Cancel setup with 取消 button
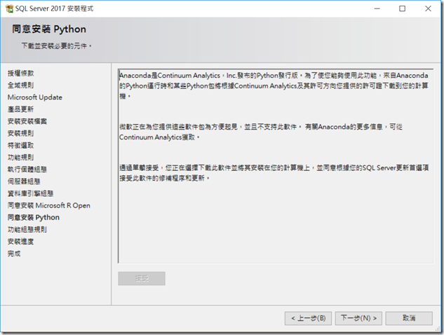The width and height of the screenshot is (444, 335). point(409,318)
